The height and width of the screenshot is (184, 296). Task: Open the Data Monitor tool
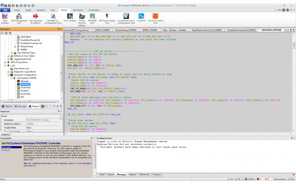(5, 18)
